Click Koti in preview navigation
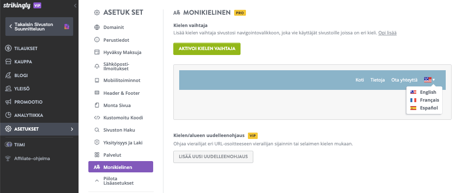 point(359,80)
